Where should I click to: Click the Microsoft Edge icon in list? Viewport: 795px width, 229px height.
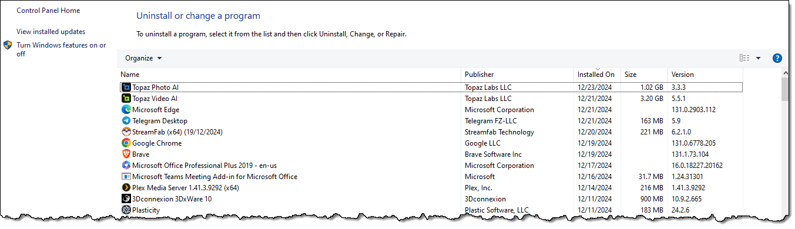(x=126, y=110)
